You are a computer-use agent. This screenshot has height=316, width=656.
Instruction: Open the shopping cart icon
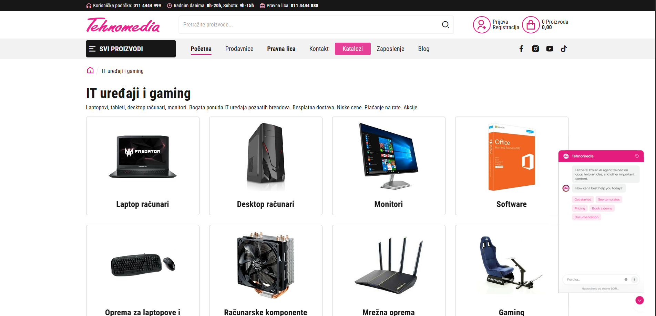coord(531,24)
